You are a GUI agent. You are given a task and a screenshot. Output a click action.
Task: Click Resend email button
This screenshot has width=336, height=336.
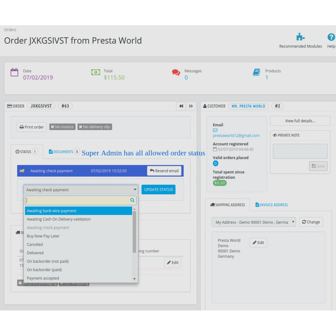[x=164, y=171]
